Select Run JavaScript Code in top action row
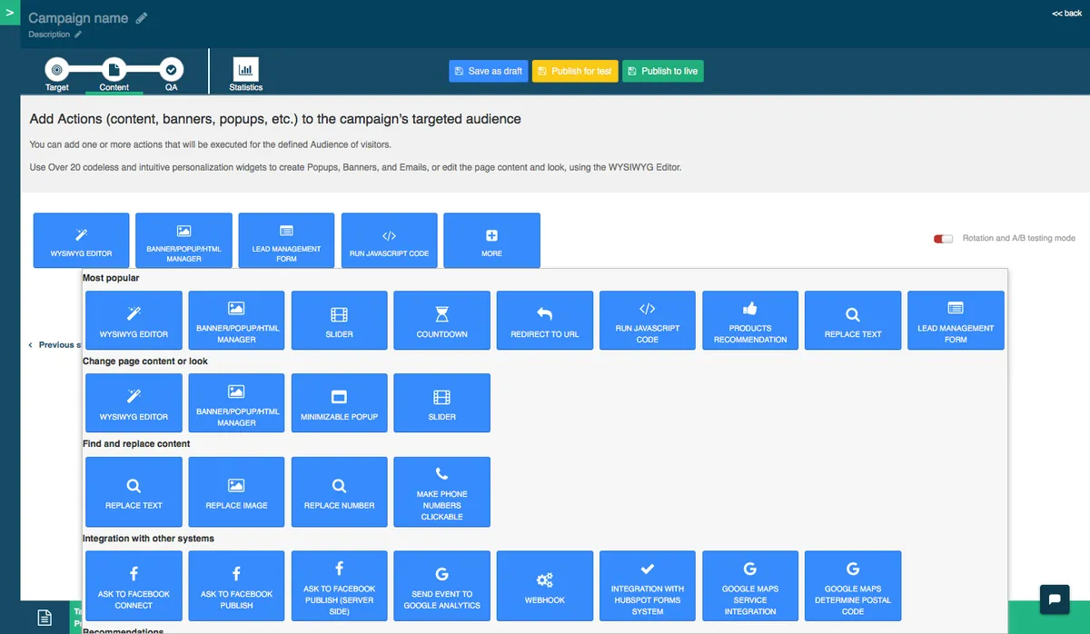Screen dimensions: 1090x634 [x=389, y=241]
